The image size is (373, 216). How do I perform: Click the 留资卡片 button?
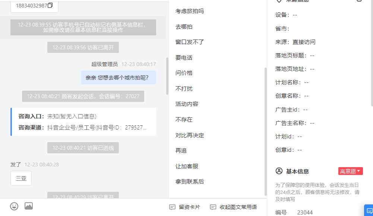point(184,207)
